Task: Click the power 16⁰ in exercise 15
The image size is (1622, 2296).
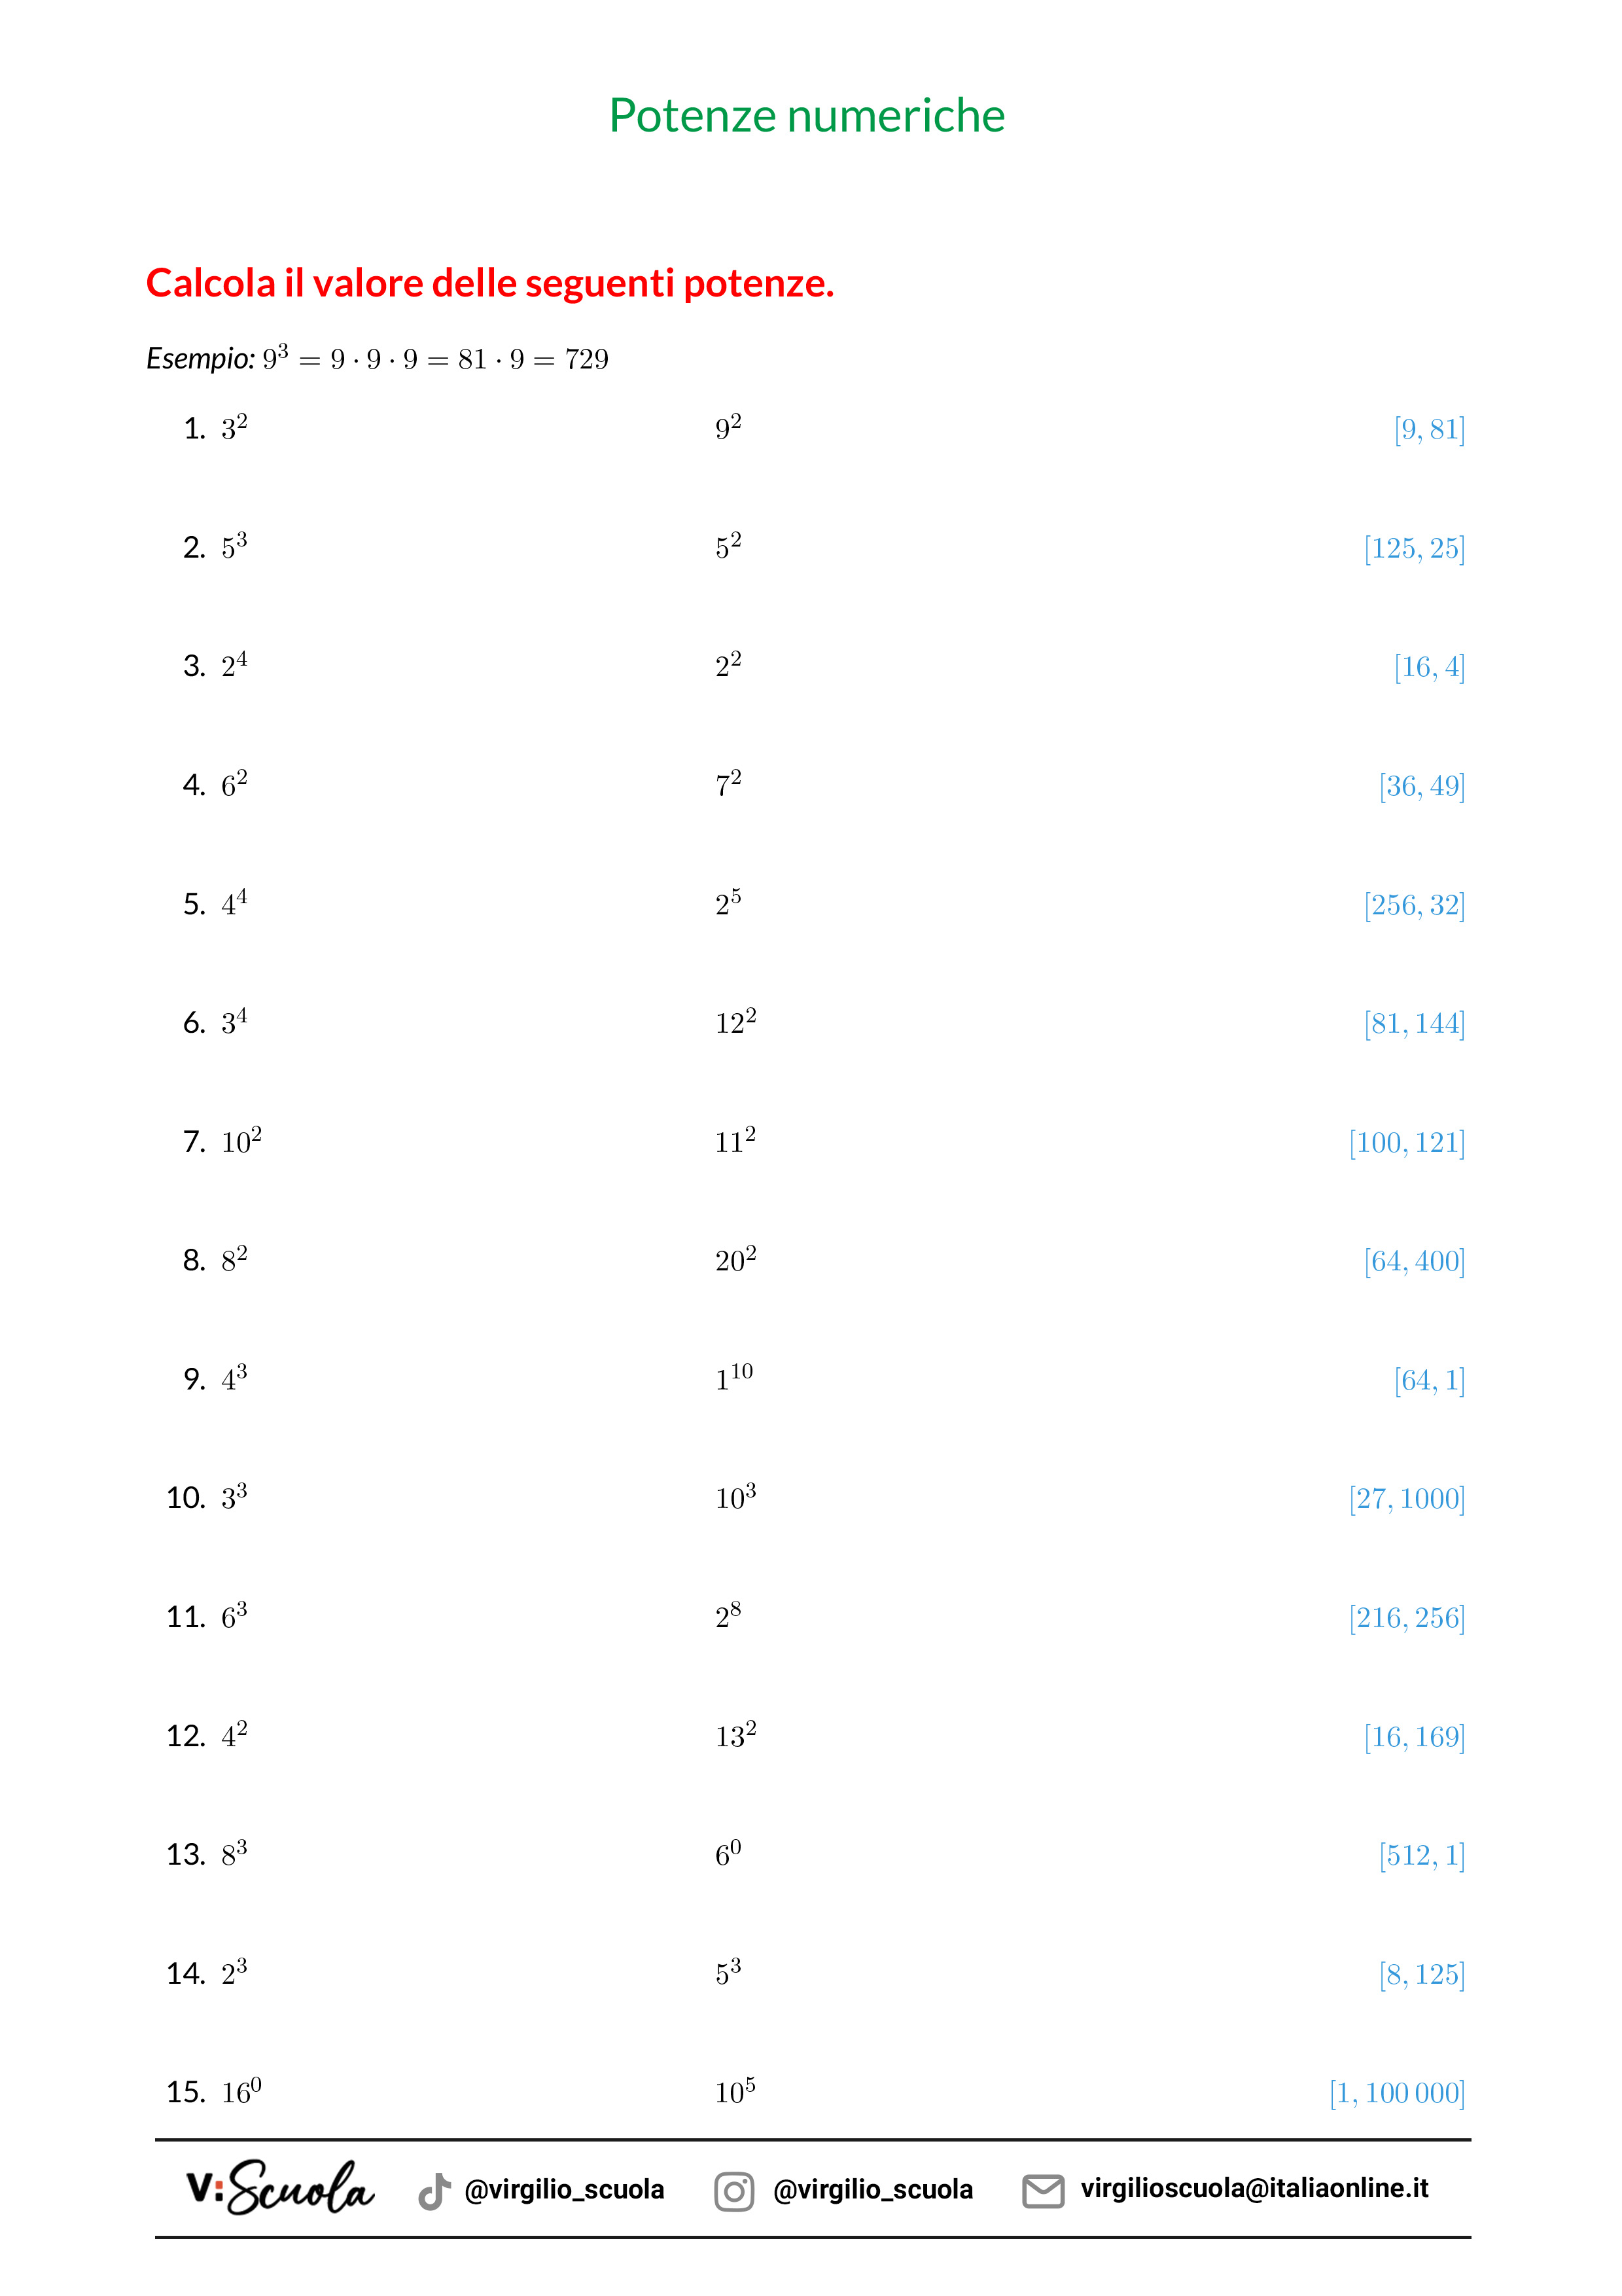Action: pos(241,2092)
